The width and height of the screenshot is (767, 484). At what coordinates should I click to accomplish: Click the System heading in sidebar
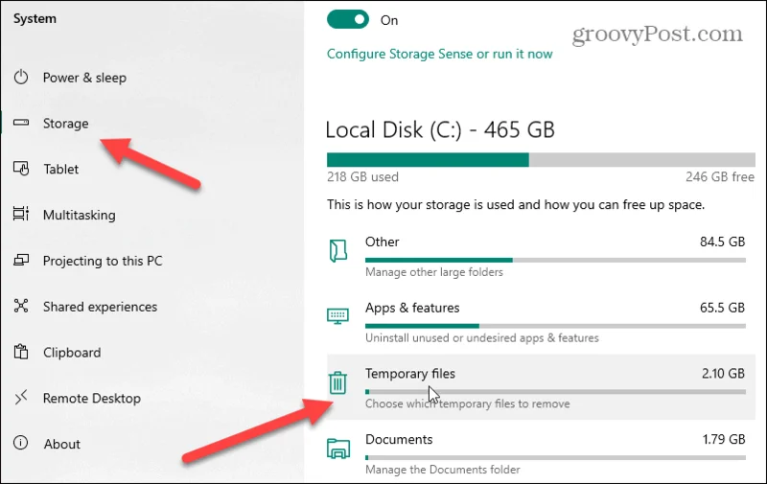[35, 18]
